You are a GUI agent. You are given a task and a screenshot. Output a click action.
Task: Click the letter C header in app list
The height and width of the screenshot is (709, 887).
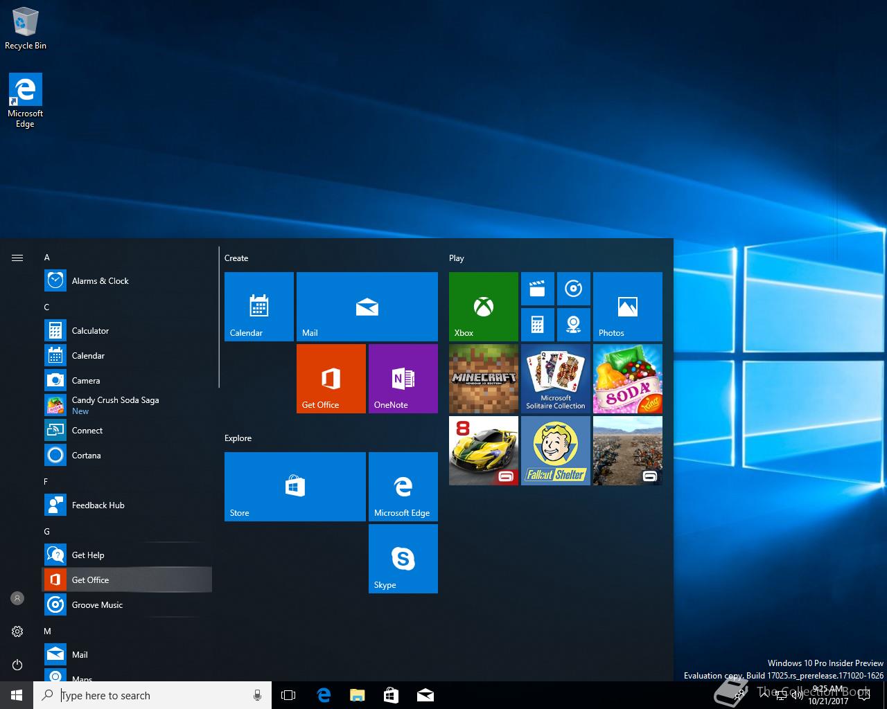(47, 307)
